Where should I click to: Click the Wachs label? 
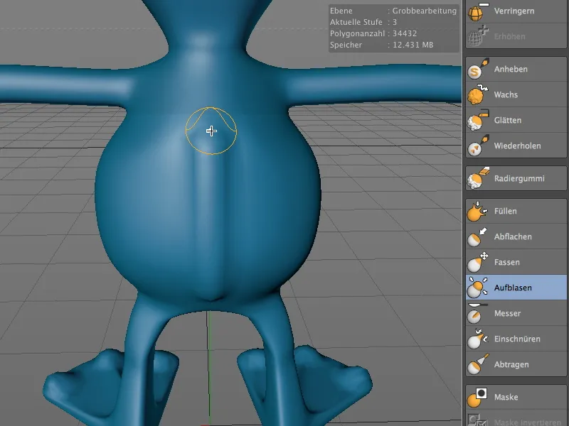[x=506, y=94]
